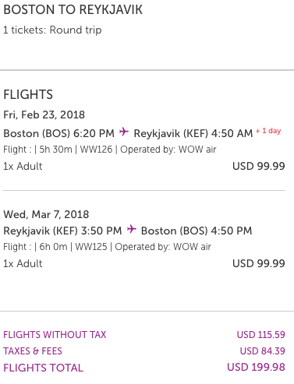Click 'Reykjavik (KEF) 4:50 AM' arrival text
This screenshot has width=294, height=384.
(193, 133)
